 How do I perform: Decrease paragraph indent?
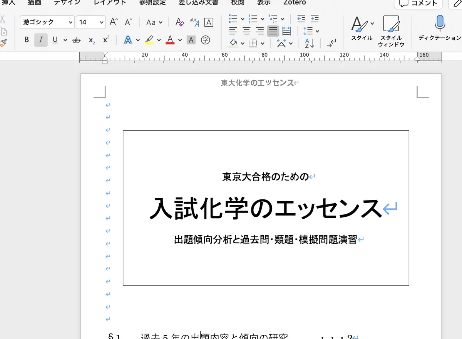tap(301, 18)
